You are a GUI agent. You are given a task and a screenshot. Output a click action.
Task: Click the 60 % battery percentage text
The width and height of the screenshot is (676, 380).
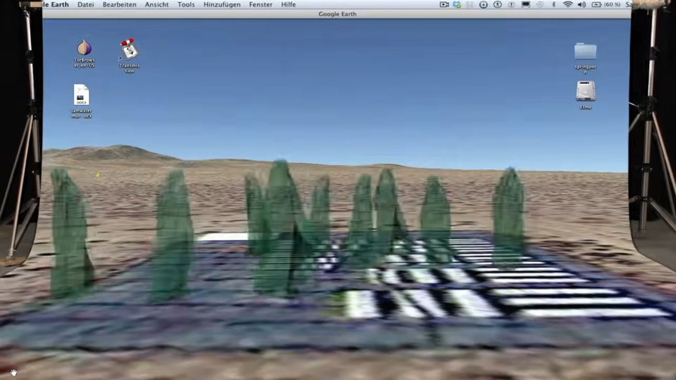(612, 5)
